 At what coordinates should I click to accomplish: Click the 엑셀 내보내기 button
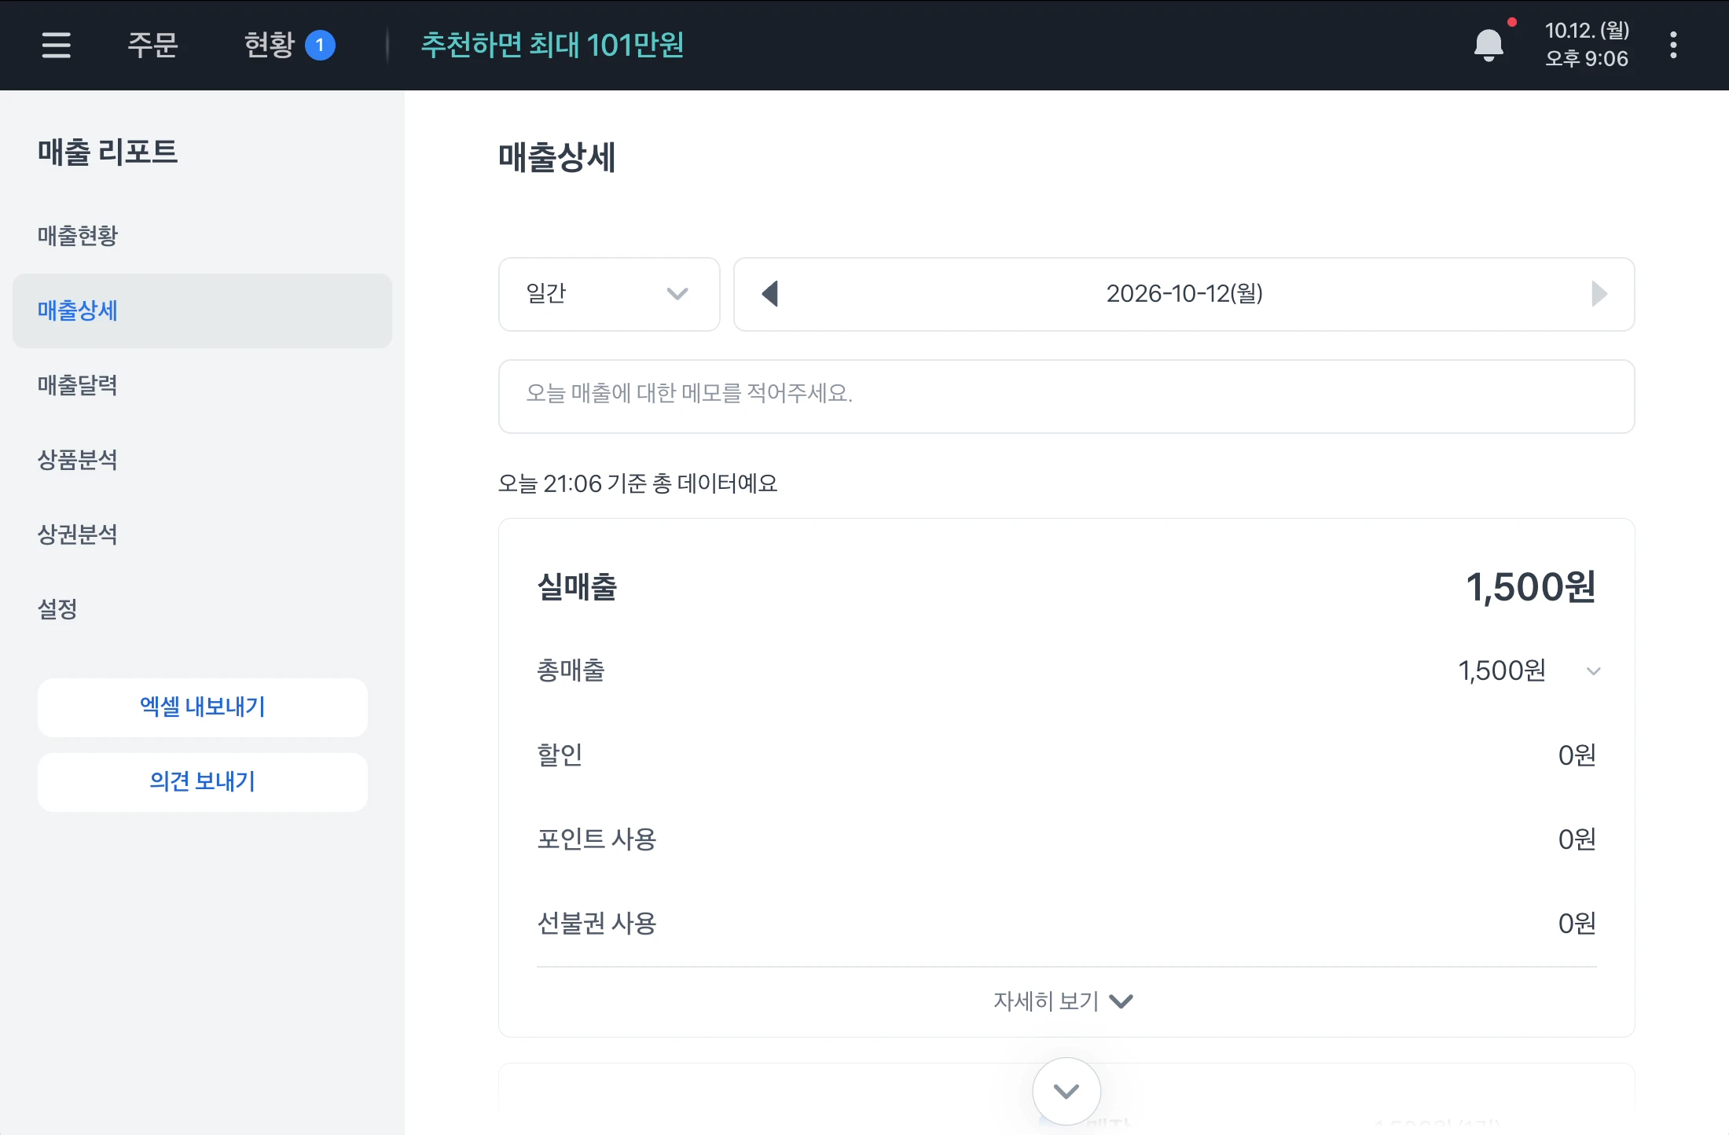click(x=203, y=707)
